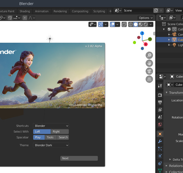Open the Animation workspace tab
The height and width of the screenshot is (173, 183).
[x=42, y=11]
